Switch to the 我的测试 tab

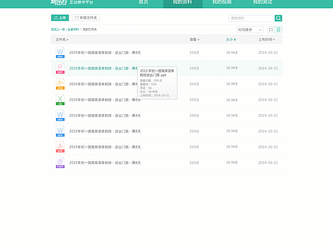[263, 2]
